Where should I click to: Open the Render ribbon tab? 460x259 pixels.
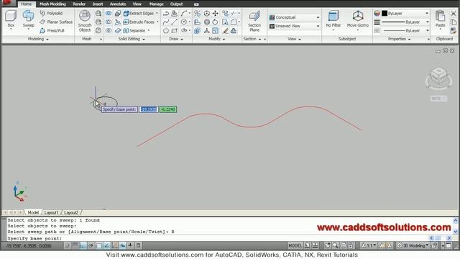pyautogui.click(x=79, y=4)
